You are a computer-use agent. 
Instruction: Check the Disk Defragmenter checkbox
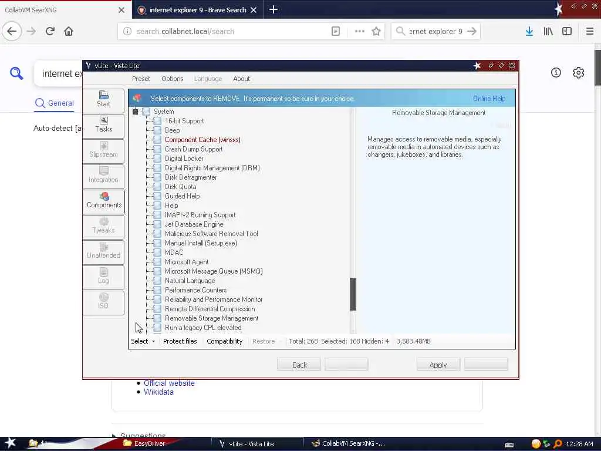[157, 177]
